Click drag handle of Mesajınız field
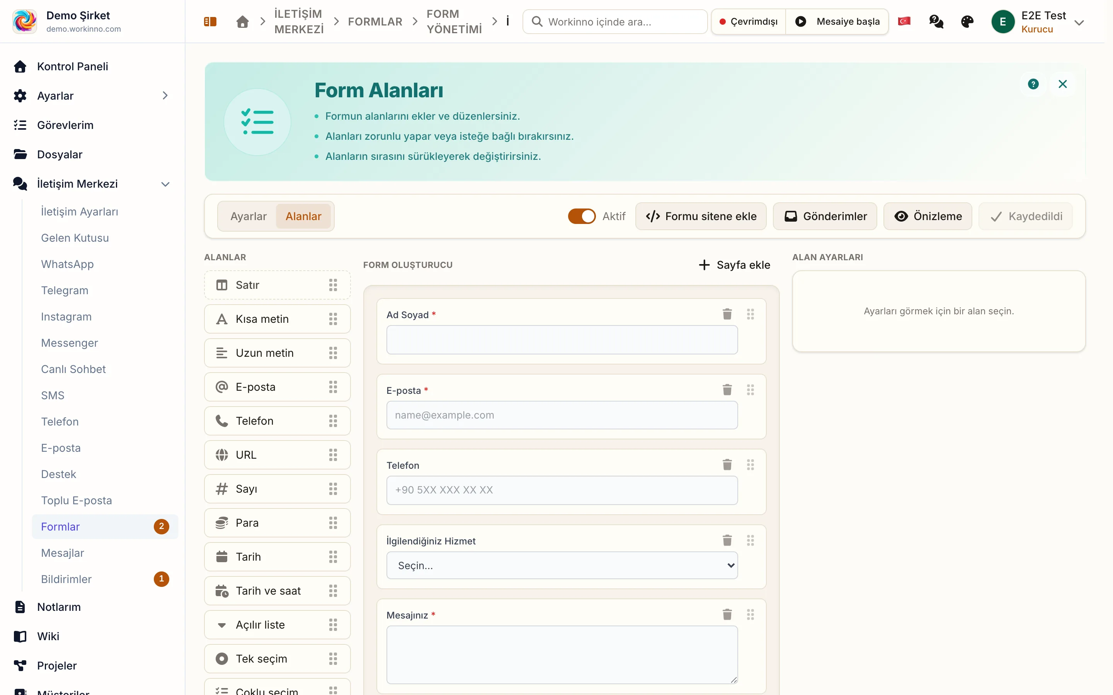Image resolution: width=1113 pixels, height=695 pixels. (751, 615)
